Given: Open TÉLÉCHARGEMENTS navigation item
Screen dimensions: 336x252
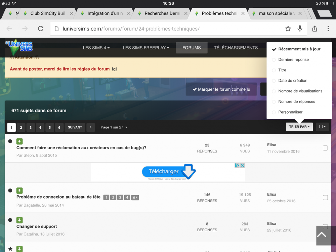Looking at the screenshot, I should click(x=236, y=48).
